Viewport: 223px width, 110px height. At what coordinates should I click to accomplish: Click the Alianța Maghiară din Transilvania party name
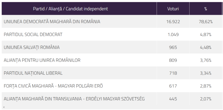(x=74, y=99)
